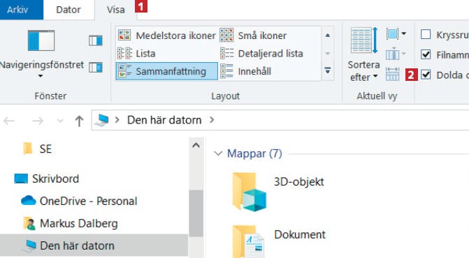This screenshot has height=258, width=469.
Task: Switch to Lista layout
Action: (137, 54)
